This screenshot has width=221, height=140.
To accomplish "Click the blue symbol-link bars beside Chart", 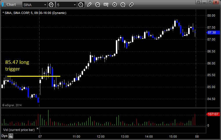I will (x=4, y=5).
